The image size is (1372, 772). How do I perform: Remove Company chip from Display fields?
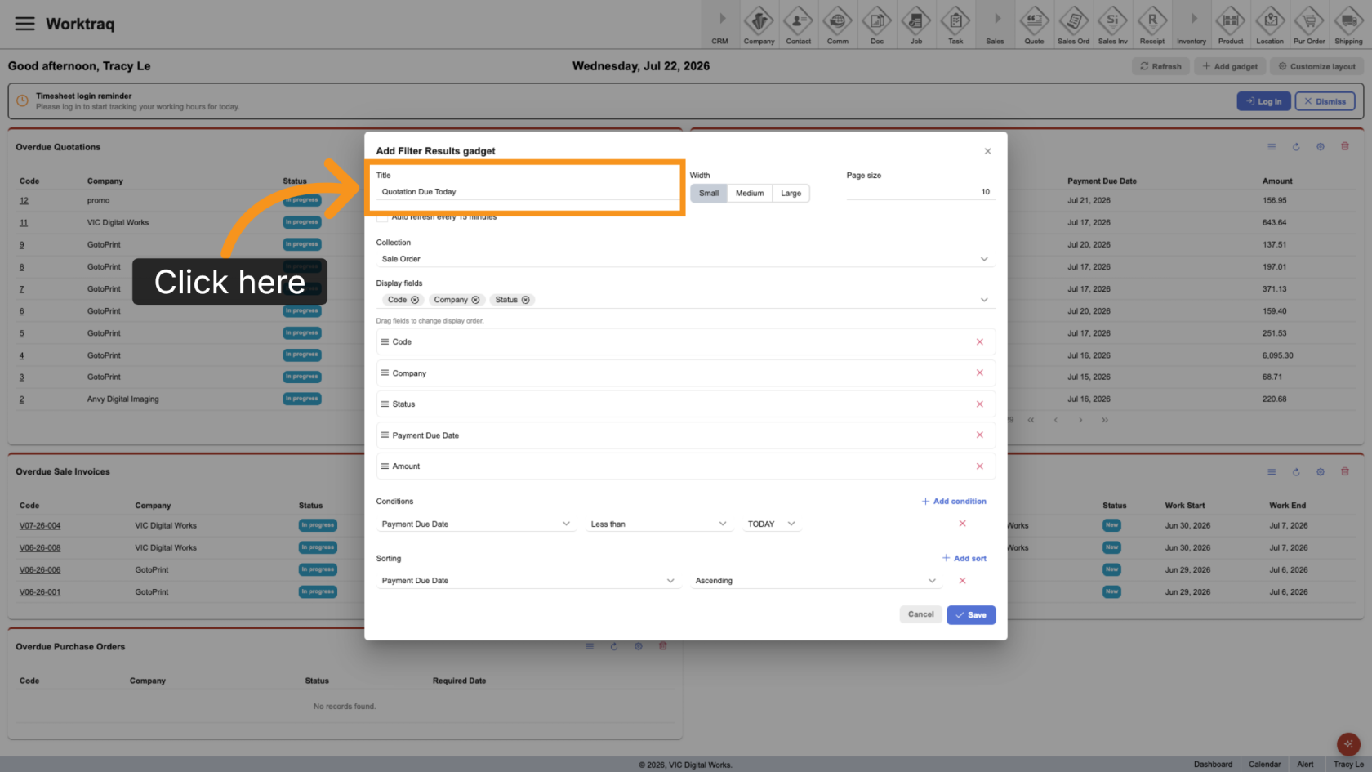click(x=475, y=300)
